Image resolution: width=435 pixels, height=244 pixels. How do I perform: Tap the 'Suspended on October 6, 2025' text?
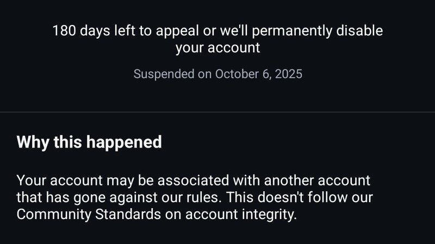pos(217,74)
